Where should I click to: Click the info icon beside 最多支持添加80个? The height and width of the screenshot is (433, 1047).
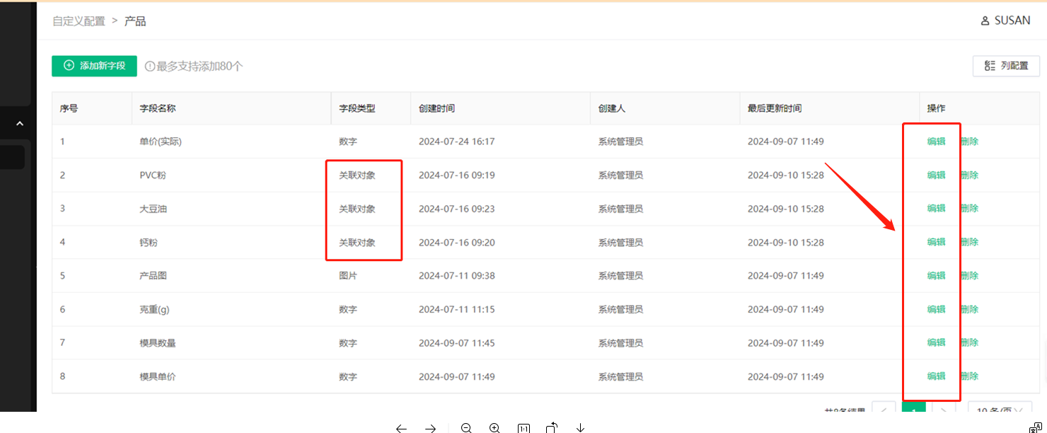(149, 66)
